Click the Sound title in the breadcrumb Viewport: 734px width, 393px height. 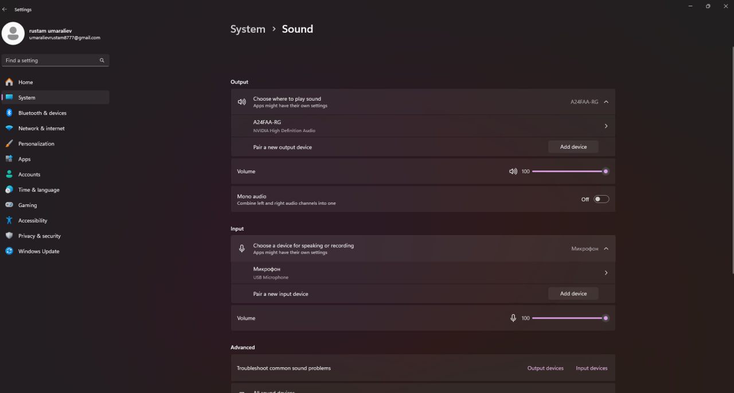point(297,29)
